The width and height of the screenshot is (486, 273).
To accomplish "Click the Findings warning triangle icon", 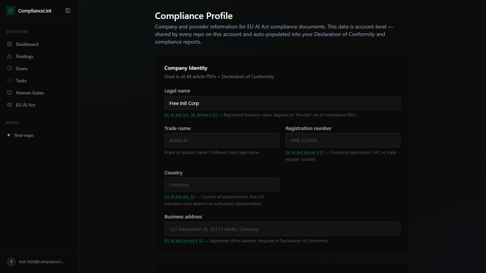I will click(x=9, y=56).
